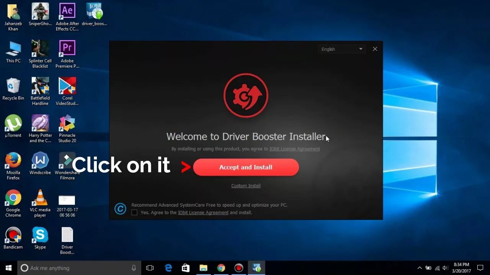Select the Bandicam desktop icon
This screenshot has height=275, width=490.
(x=13, y=238)
